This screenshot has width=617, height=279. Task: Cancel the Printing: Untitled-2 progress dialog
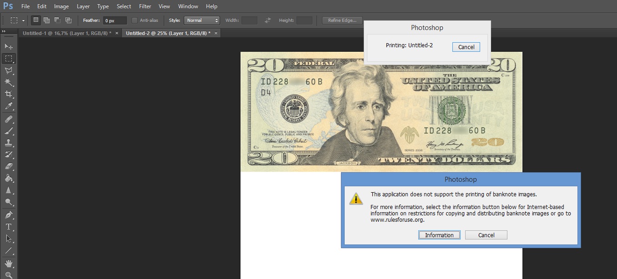click(x=466, y=47)
